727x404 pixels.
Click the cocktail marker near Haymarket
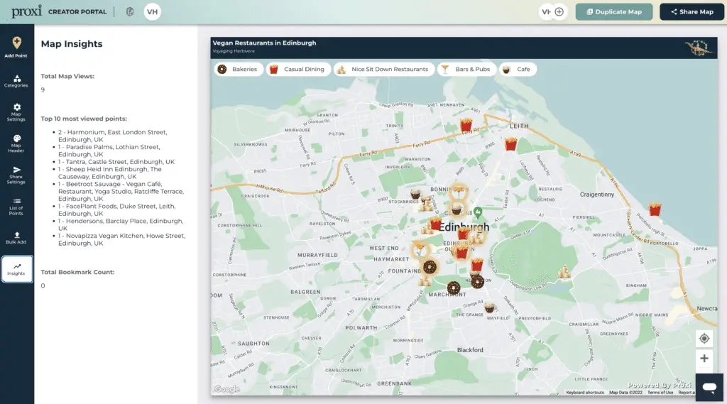click(x=419, y=248)
